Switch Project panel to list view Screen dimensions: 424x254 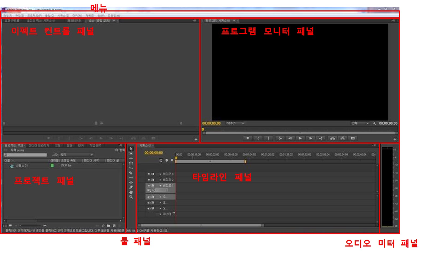pos(5,226)
